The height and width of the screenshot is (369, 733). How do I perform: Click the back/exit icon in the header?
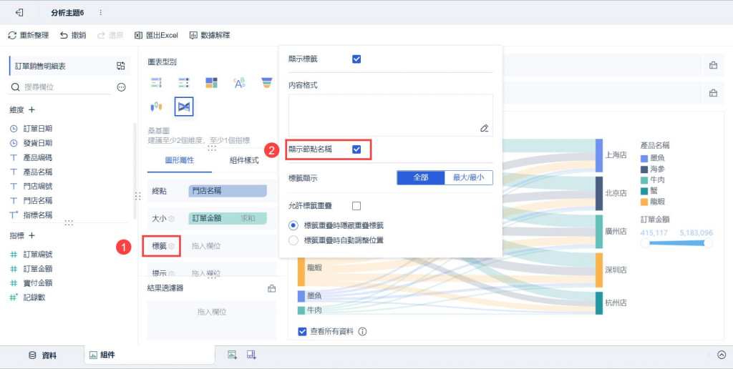coord(19,13)
